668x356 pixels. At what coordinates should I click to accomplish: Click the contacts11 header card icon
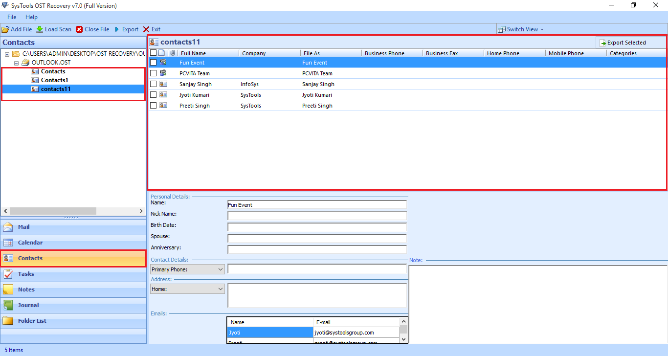154,42
